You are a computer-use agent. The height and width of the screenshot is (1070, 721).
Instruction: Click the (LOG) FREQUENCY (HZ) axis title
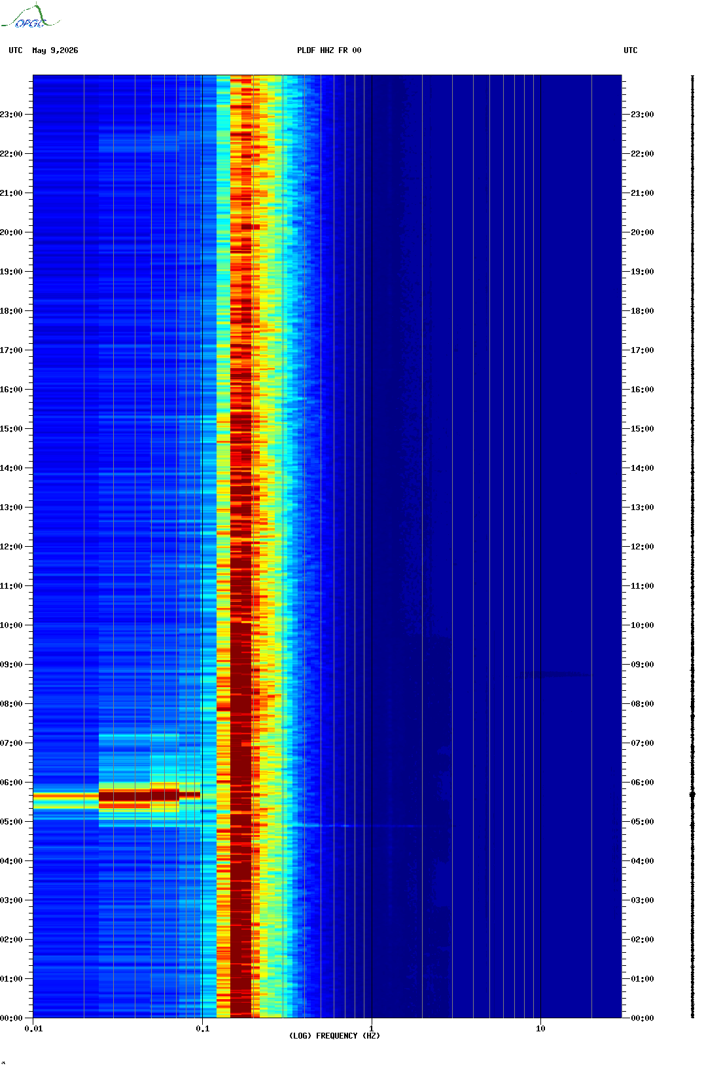coord(334,1036)
